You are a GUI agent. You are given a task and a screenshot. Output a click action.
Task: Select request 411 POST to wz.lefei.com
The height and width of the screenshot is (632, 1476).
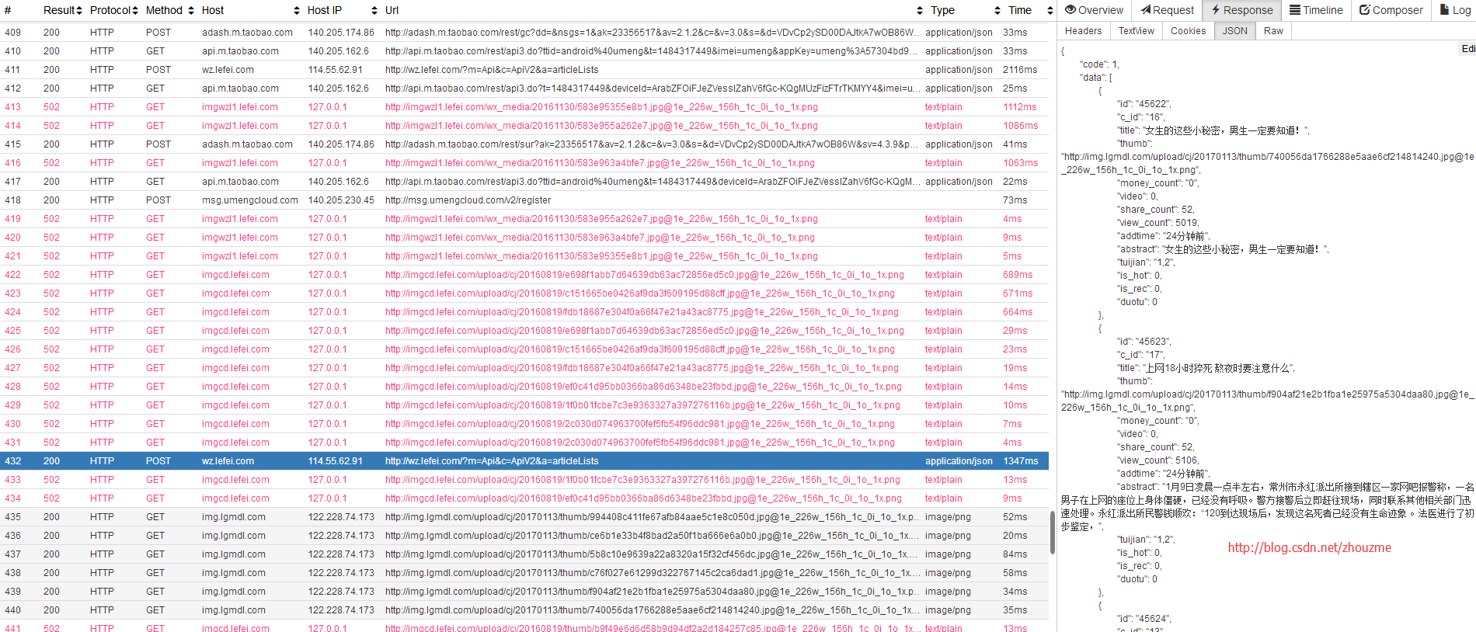click(x=524, y=70)
